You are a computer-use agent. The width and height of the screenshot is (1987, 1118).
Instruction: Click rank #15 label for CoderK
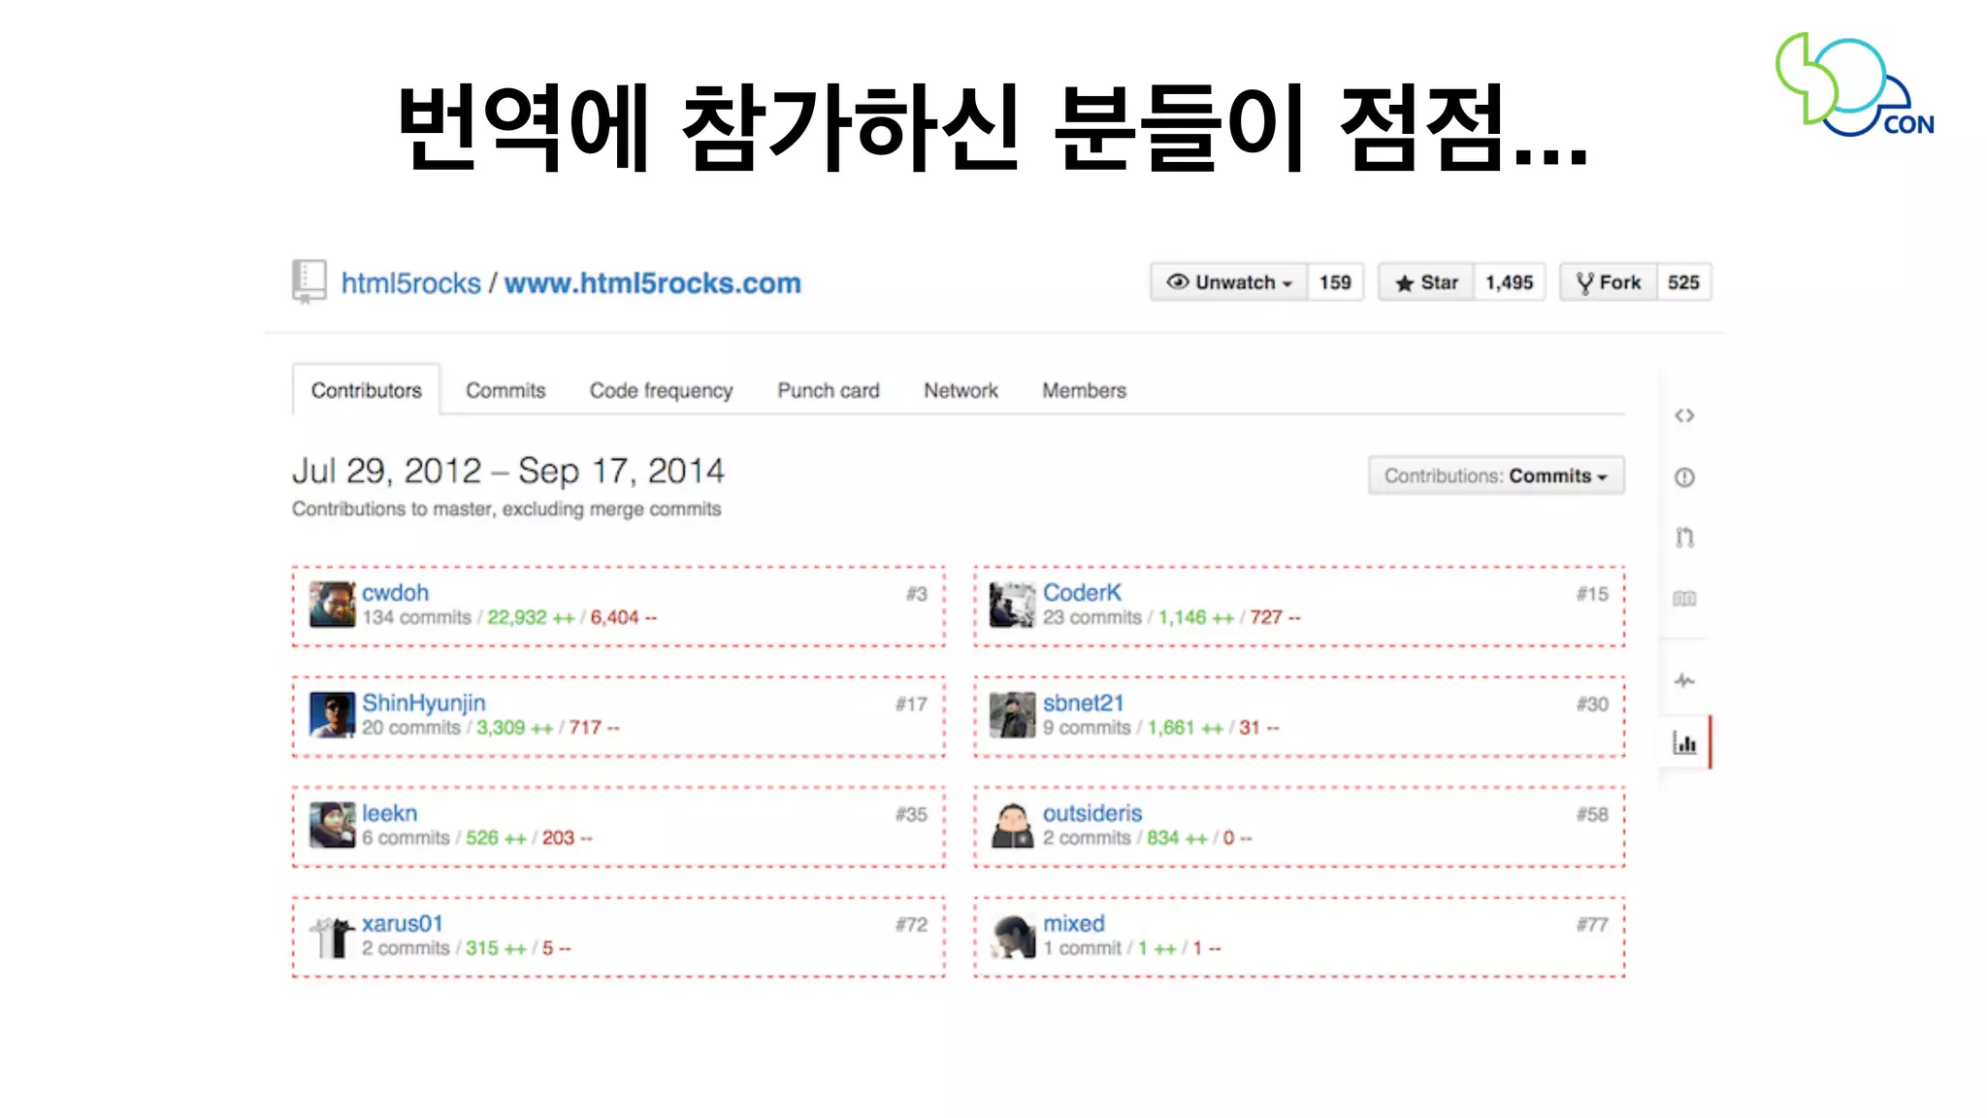(1592, 594)
